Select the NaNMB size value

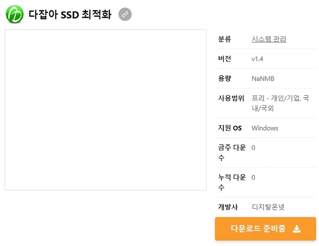263,79
